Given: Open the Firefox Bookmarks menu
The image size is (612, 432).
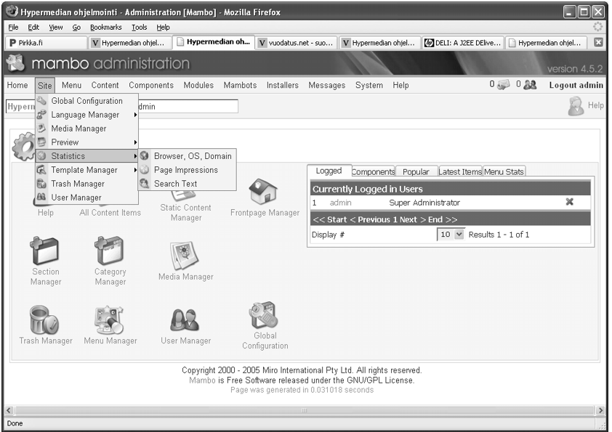Looking at the screenshot, I should pos(106,28).
